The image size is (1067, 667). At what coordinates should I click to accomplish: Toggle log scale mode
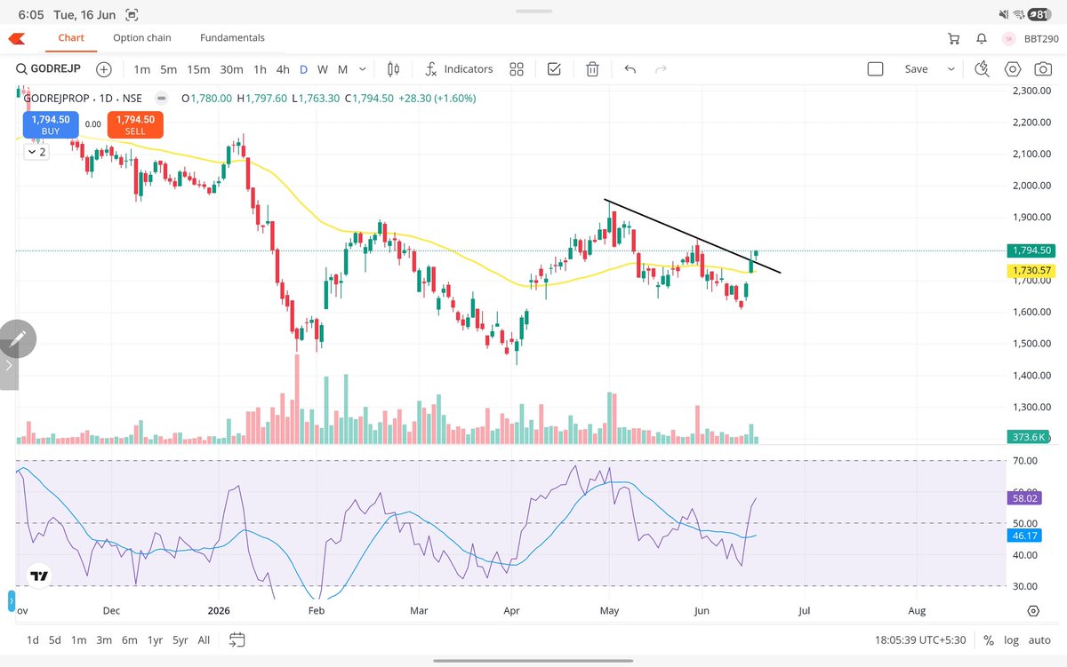point(1012,639)
